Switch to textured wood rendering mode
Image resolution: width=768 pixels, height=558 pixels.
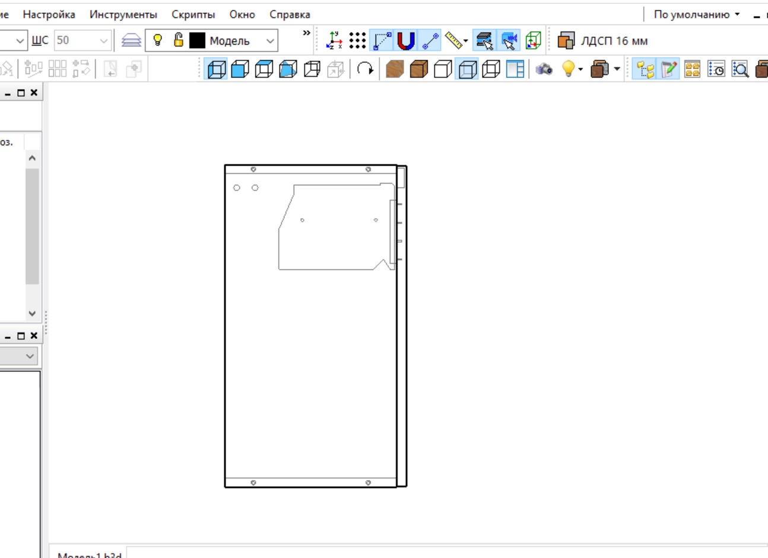pyautogui.click(x=395, y=69)
